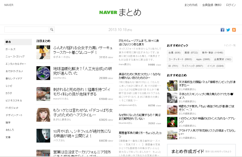
Task: Click author bluemindさん
Action: pyautogui.click(x=126, y=123)
